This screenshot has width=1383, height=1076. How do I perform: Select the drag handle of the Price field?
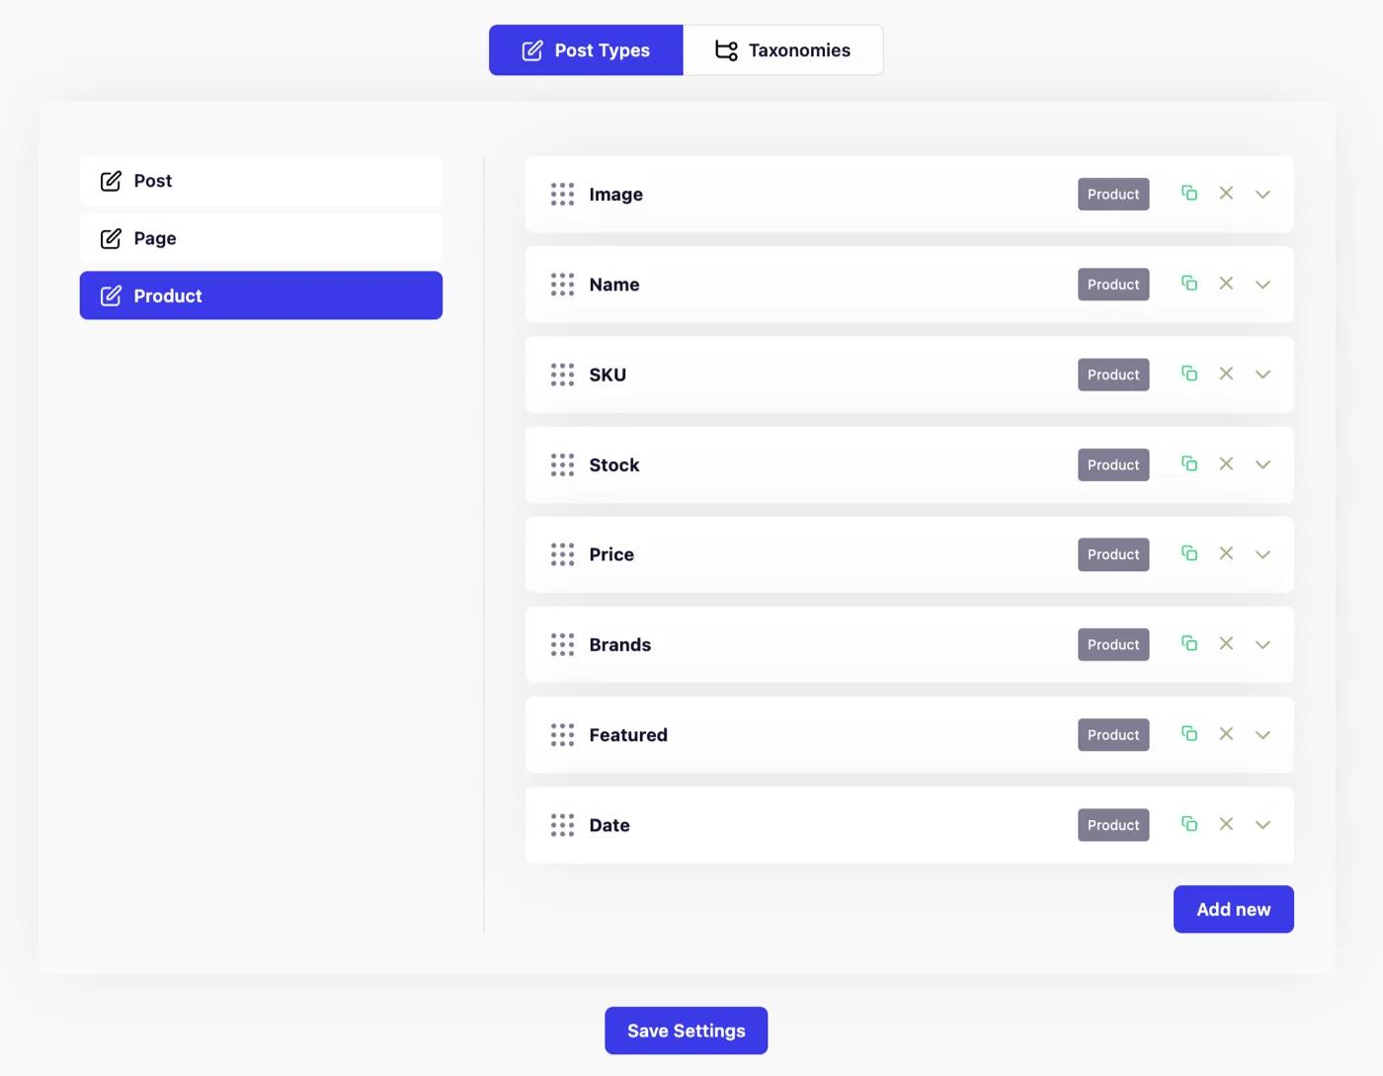coord(562,554)
